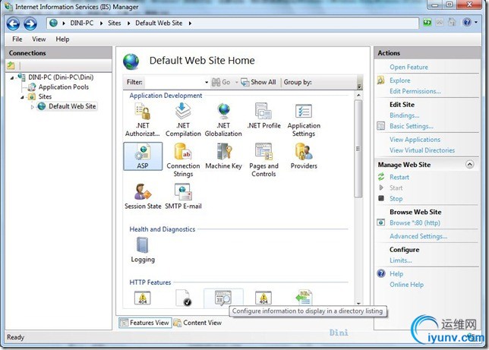This screenshot has height=350, width=489.
Task: Expand breadcrumb arrow after DINI-PC
Action: point(101,23)
